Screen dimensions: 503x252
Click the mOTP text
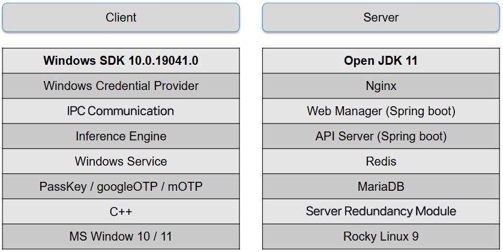185,187
